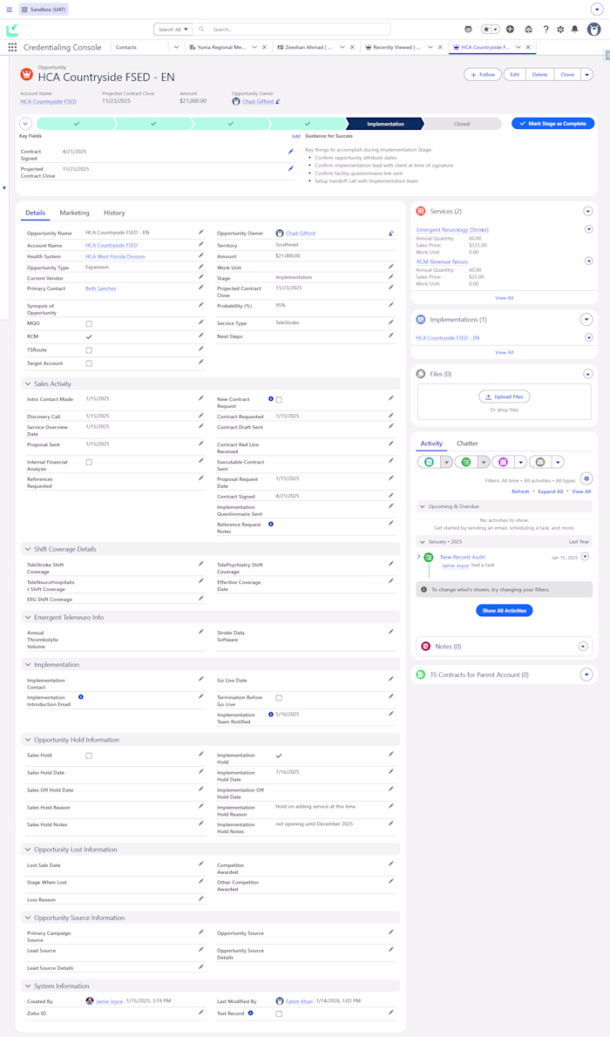
Task: Click the Log a Call activity icon
Action: click(x=429, y=462)
